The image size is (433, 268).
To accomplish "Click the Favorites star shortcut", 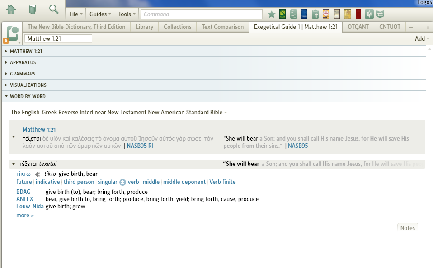I will [x=272, y=14].
